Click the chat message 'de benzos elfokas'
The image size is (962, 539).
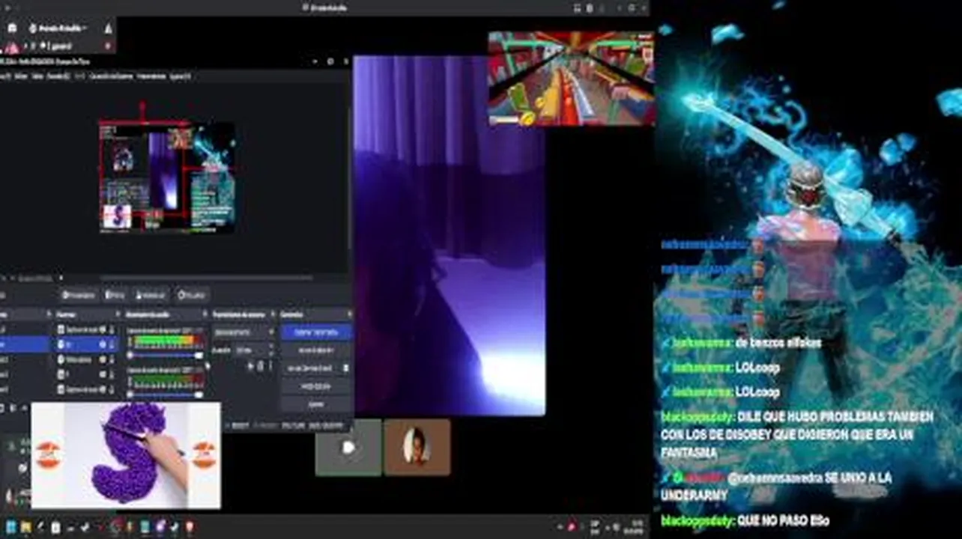tap(778, 343)
